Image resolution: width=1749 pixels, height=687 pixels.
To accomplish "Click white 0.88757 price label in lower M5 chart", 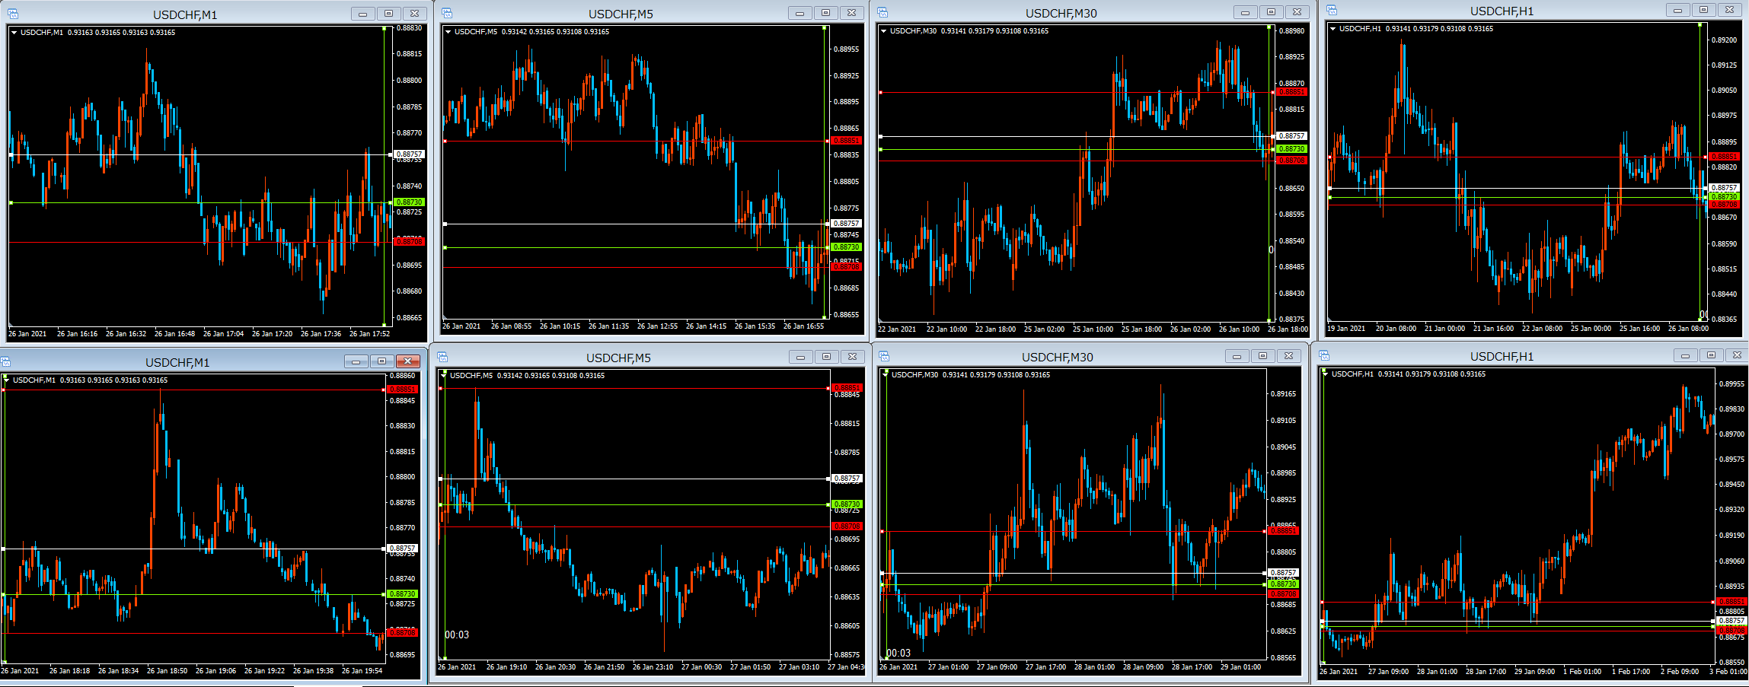I will [847, 479].
